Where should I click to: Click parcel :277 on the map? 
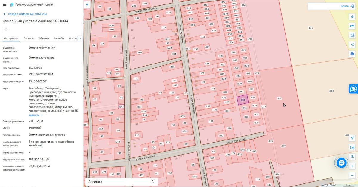pos(263,106)
